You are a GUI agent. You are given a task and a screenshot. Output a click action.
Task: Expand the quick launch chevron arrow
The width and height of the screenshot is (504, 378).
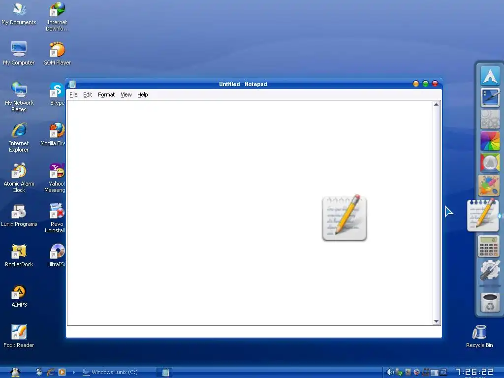[x=74, y=372]
